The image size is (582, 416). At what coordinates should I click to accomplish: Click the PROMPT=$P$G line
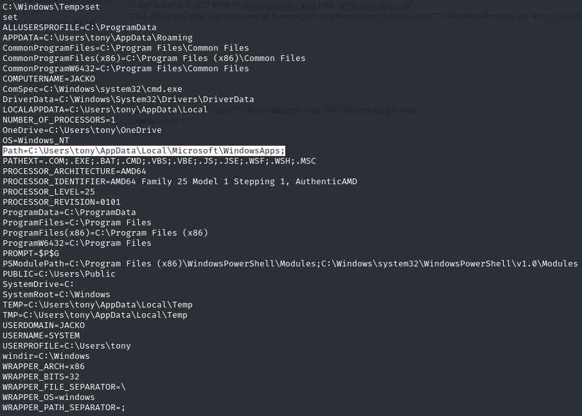[x=31, y=254]
